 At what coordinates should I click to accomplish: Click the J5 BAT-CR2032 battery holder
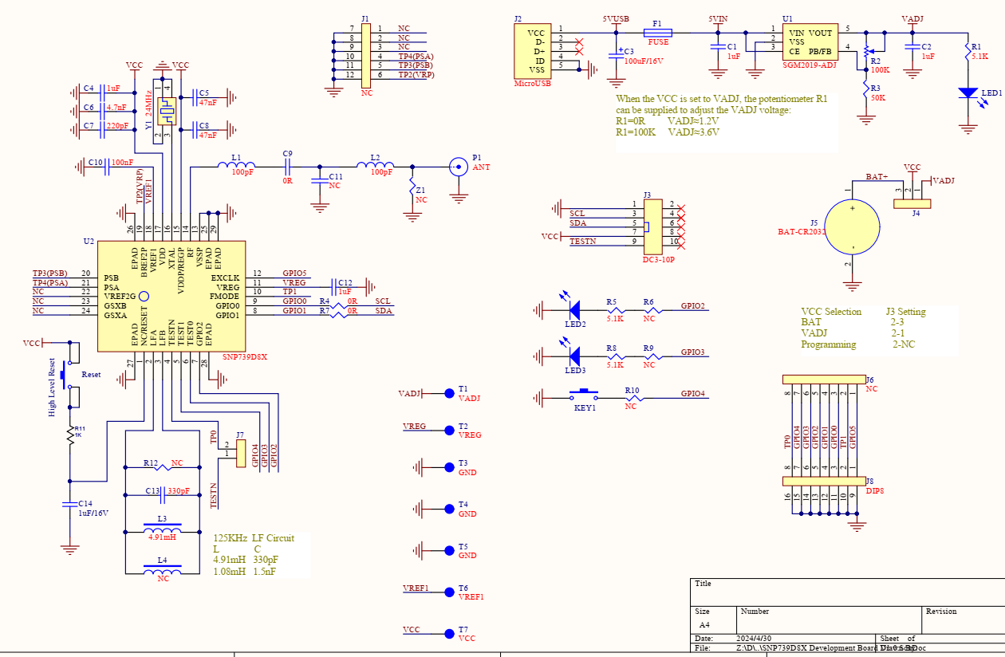click(x=852, y=226)
